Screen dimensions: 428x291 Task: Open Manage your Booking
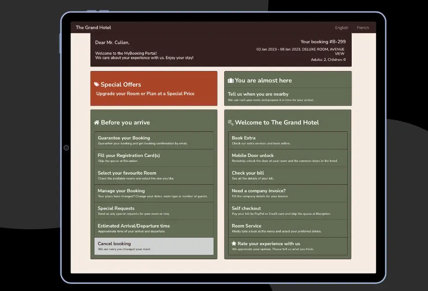(154, 193)
